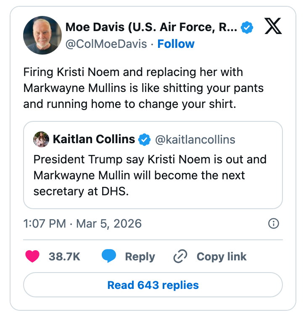Click the blue reply bubble icon

click(x=109, y=257)
